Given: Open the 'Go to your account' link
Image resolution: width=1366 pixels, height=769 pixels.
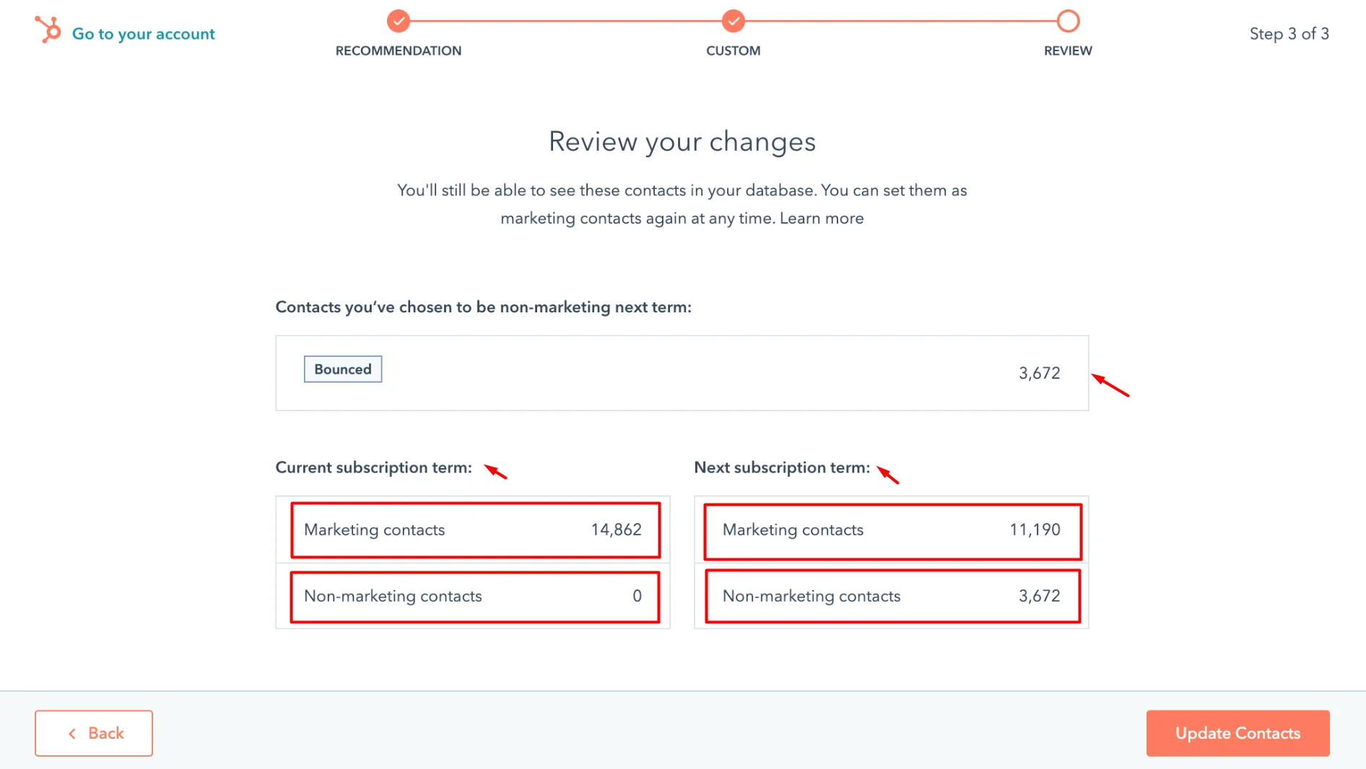Looking at the screenshot, I should pyautogui.click(x=143, y=34).
